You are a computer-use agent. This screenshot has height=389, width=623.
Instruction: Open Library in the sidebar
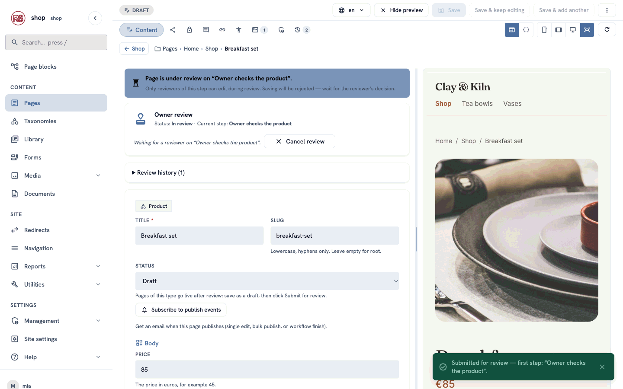56,139
